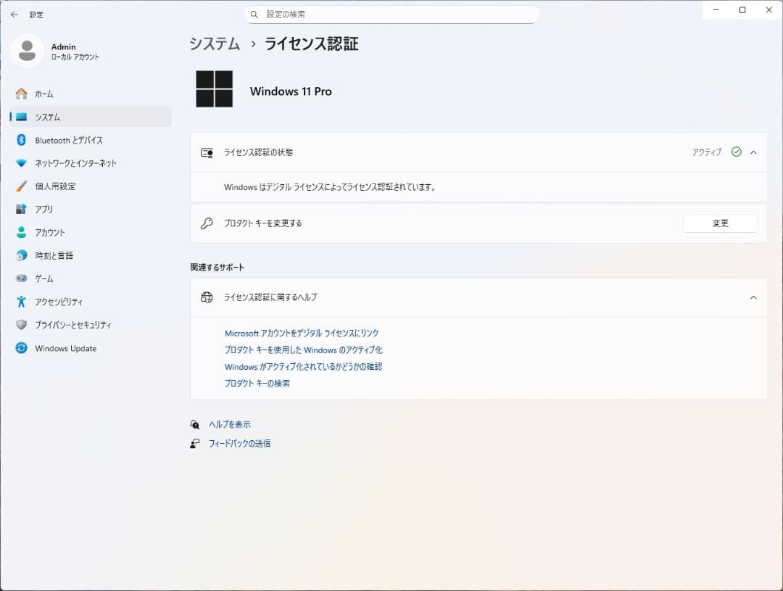Open Microsoft アカウントをデジタル ライセンスにリンク link

[x=302, y=334]
